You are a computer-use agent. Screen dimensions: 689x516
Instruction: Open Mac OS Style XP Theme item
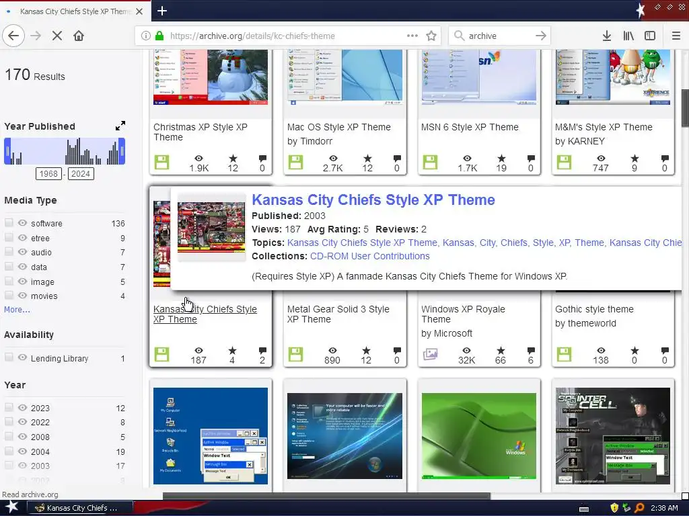tap(339, 127)
